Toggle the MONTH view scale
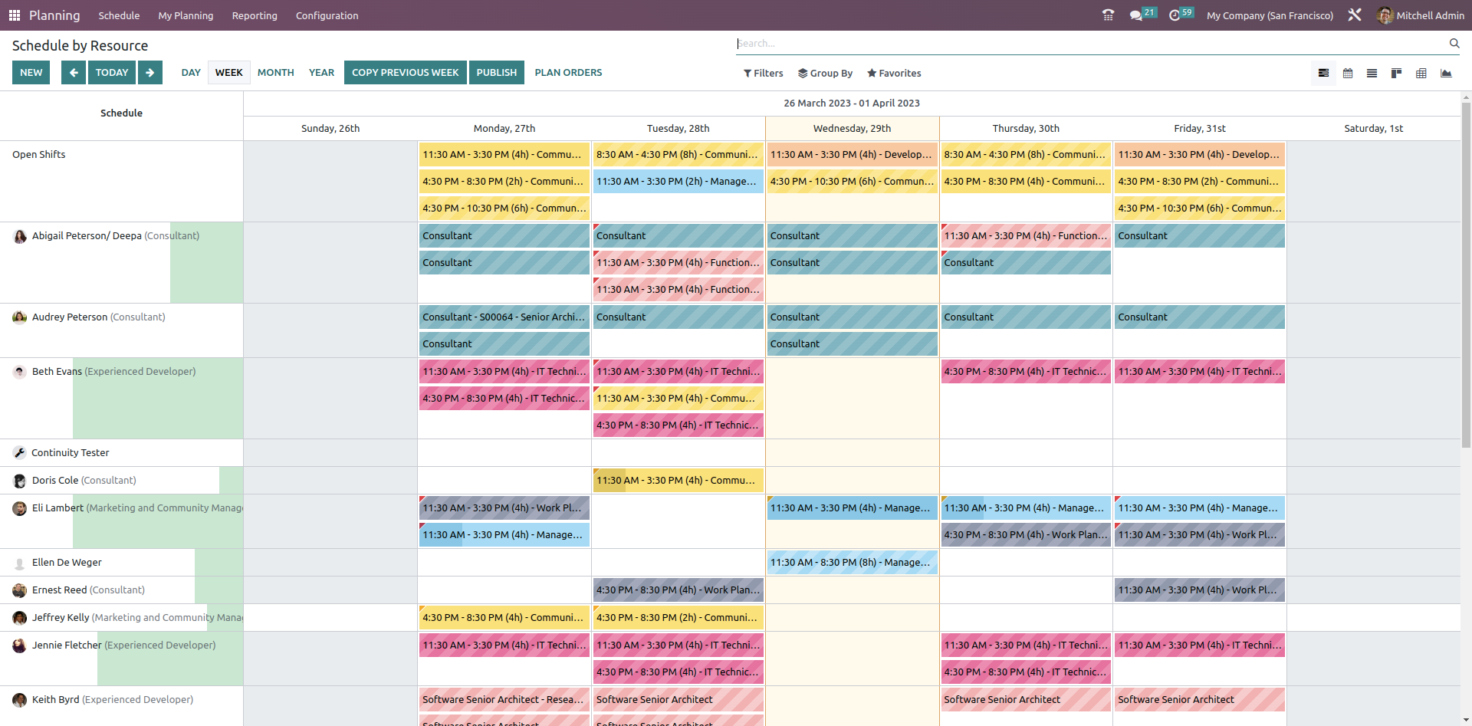This screenshot has height=726, width=1472. coord(275,72)
